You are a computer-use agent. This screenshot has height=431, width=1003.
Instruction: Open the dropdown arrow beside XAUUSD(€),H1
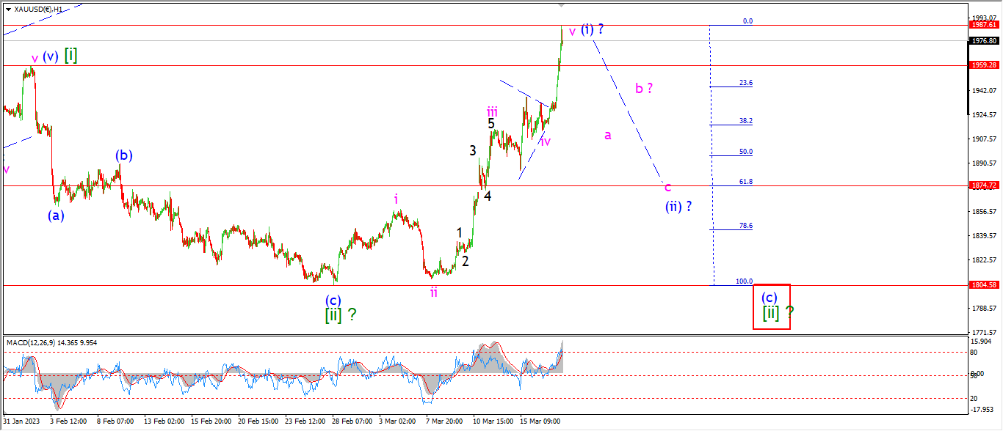coord(9,9)
